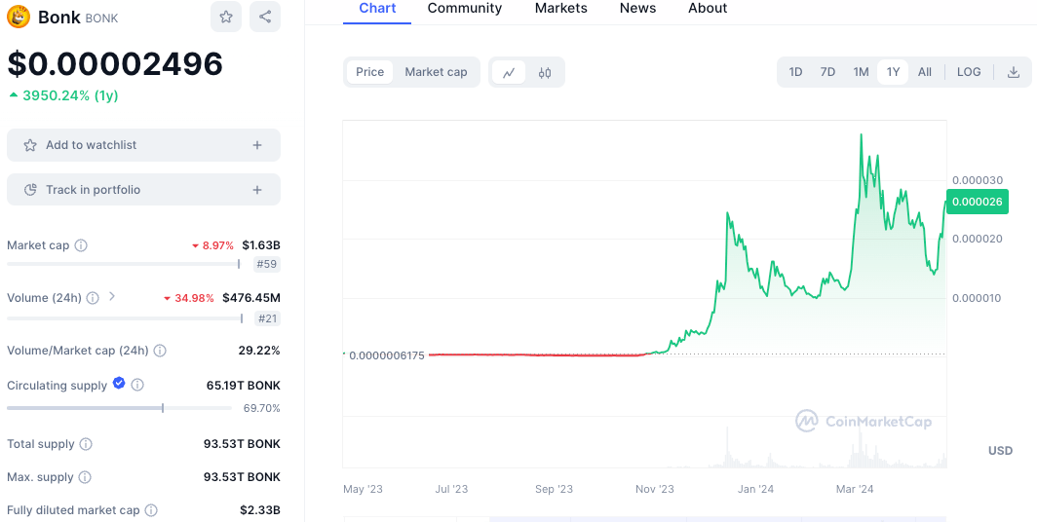This screenshot has height=522, width=1037.
Task: Click the 0.0000006175 baseline price label
Action: [387, 355]
